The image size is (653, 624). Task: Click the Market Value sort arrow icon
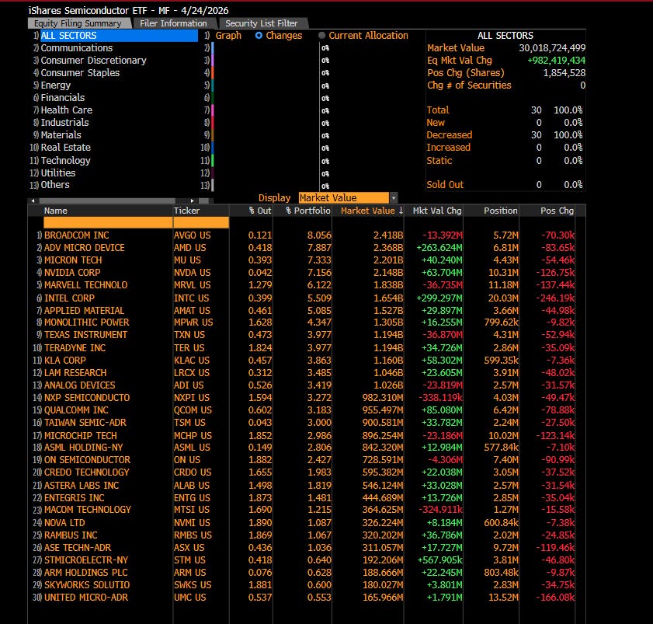[x=401, y=211]
